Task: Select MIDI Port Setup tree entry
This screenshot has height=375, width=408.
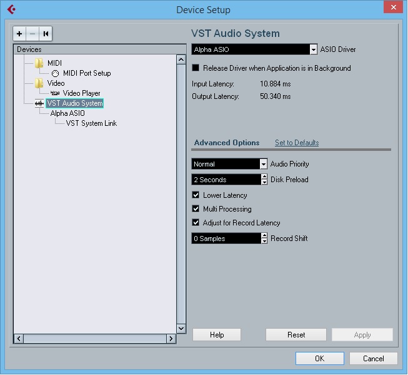Action: tap(87, 73)
